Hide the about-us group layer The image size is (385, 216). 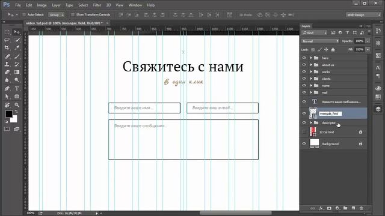[304, 65]
